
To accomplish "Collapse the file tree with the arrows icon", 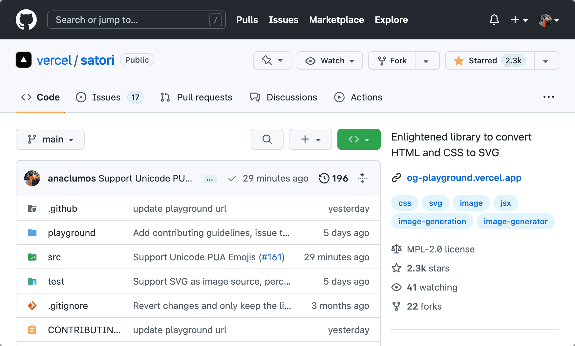I will (362, 178).
